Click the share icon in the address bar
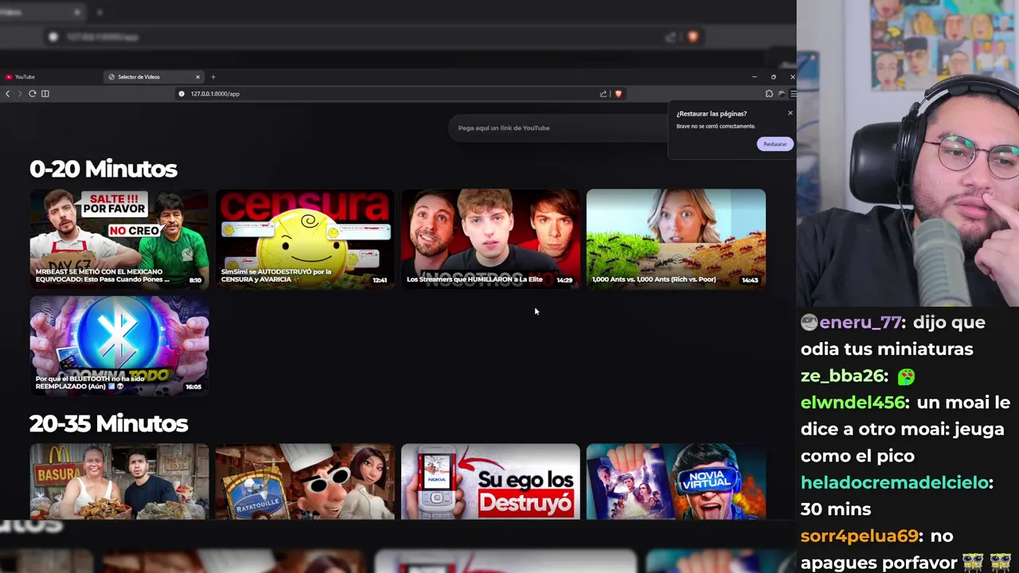 point(603,94)
